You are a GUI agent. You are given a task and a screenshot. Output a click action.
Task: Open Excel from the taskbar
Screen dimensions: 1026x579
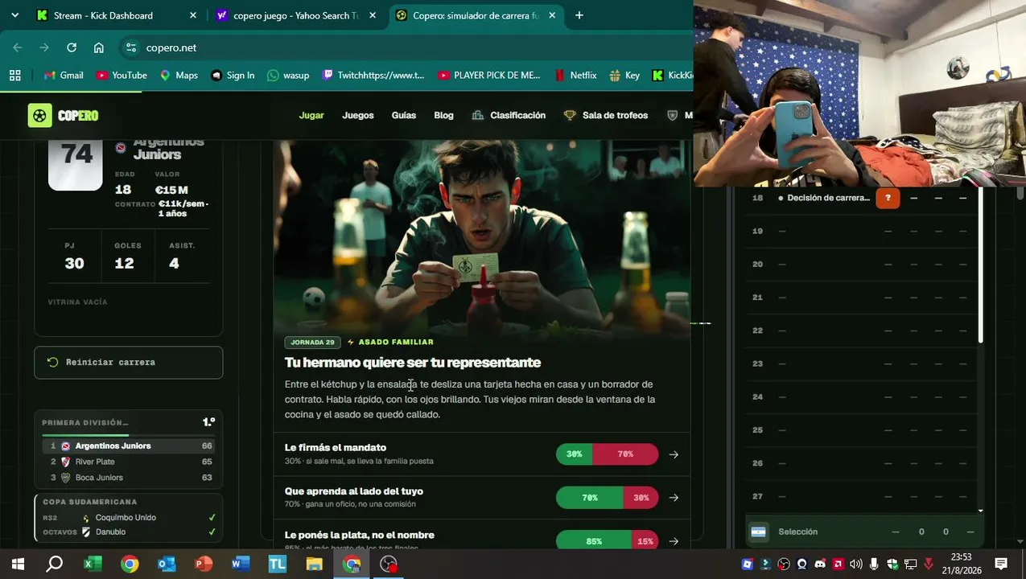point(93,564)
